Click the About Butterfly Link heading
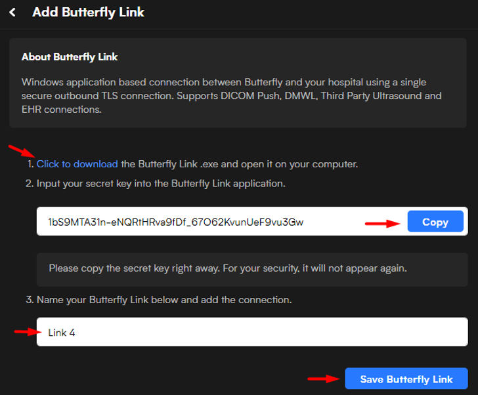This screenshot has width=478, height=395. point(70,57)
